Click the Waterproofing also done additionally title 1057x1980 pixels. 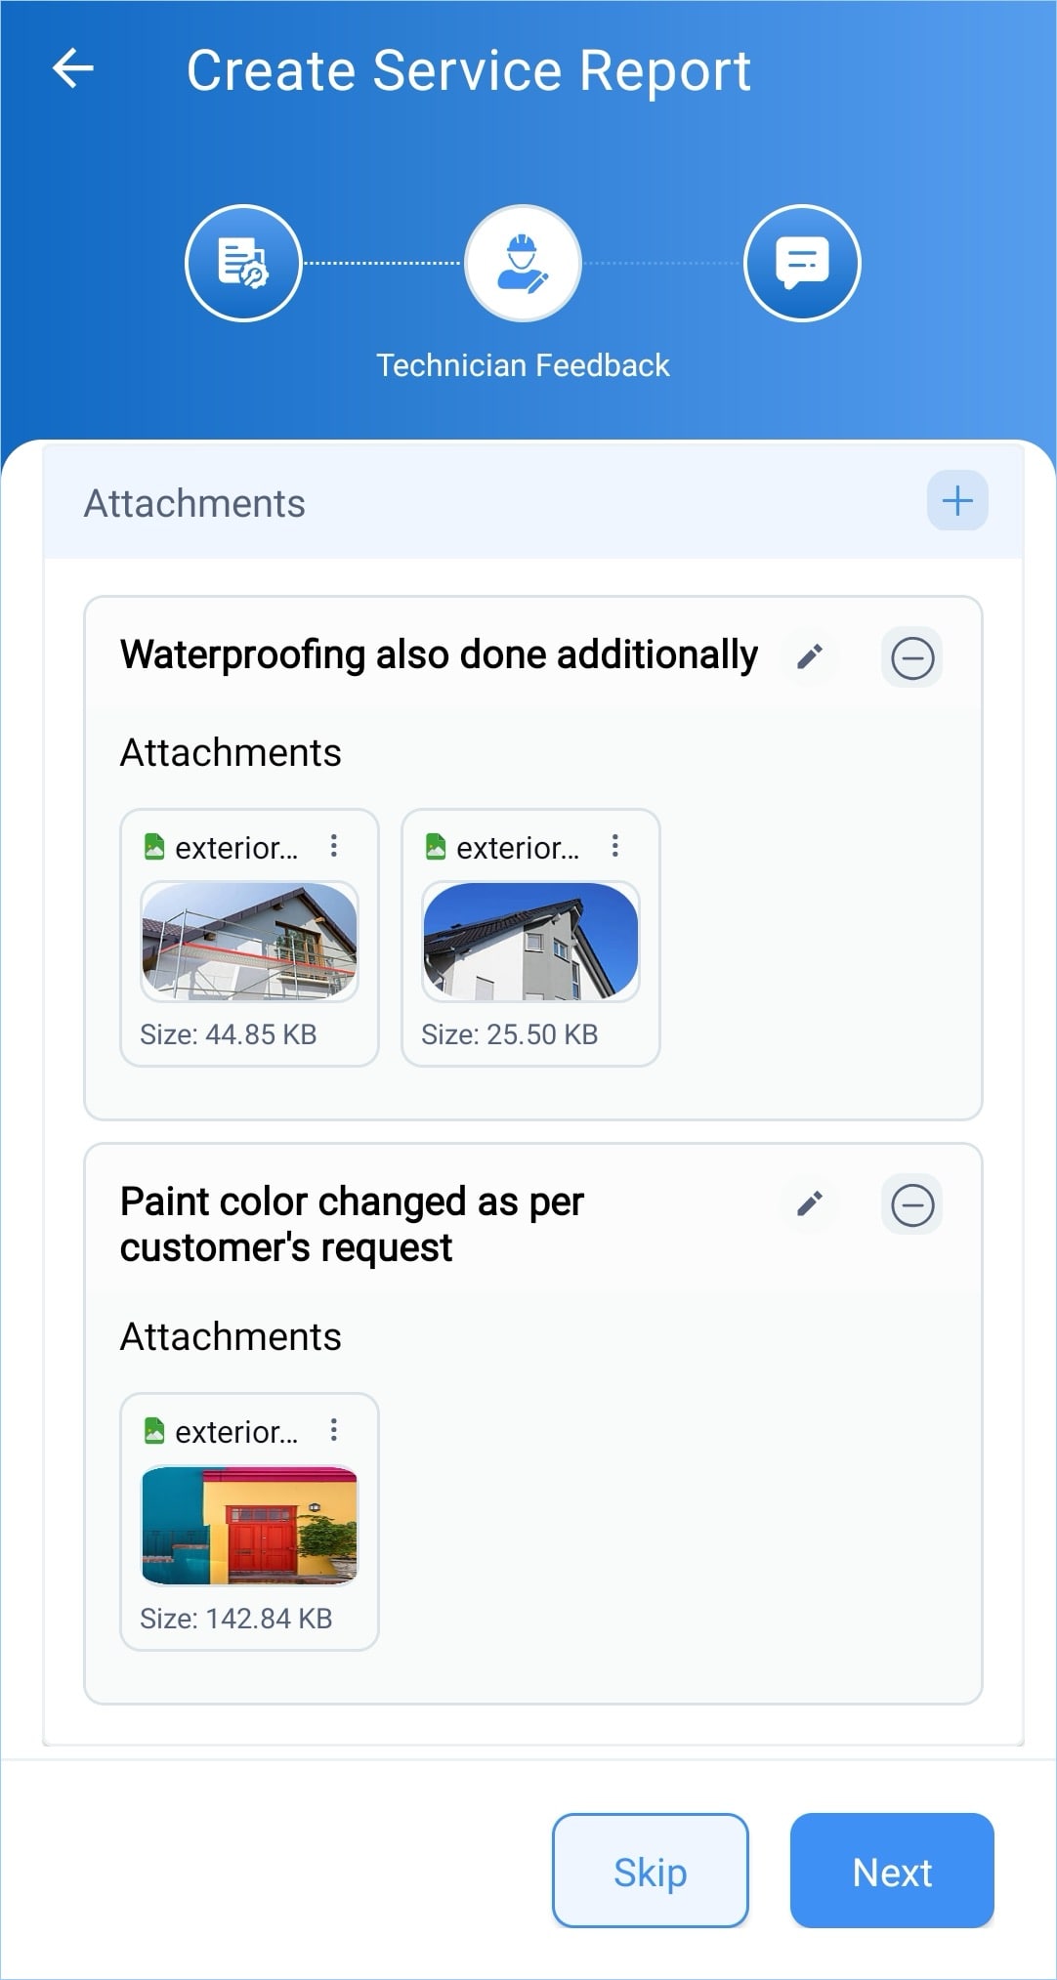click(x=439, y=654)
